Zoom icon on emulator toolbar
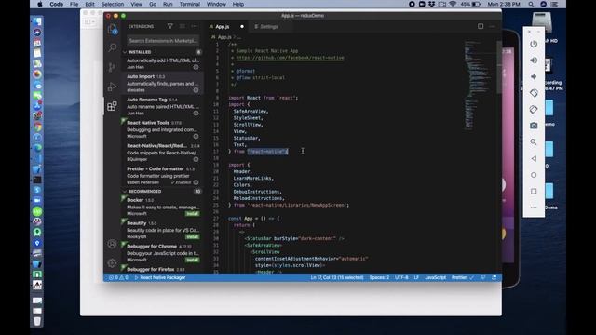Screen dimensions: 596x335 click(534, 141)
